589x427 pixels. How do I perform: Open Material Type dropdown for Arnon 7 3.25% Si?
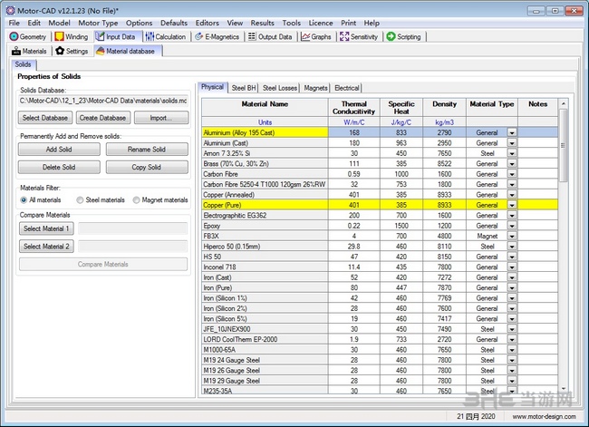coord(512,153)
